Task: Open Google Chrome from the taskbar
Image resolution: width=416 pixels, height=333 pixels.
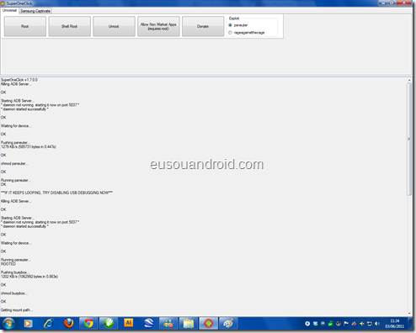Action: click(x=88, y=324)
